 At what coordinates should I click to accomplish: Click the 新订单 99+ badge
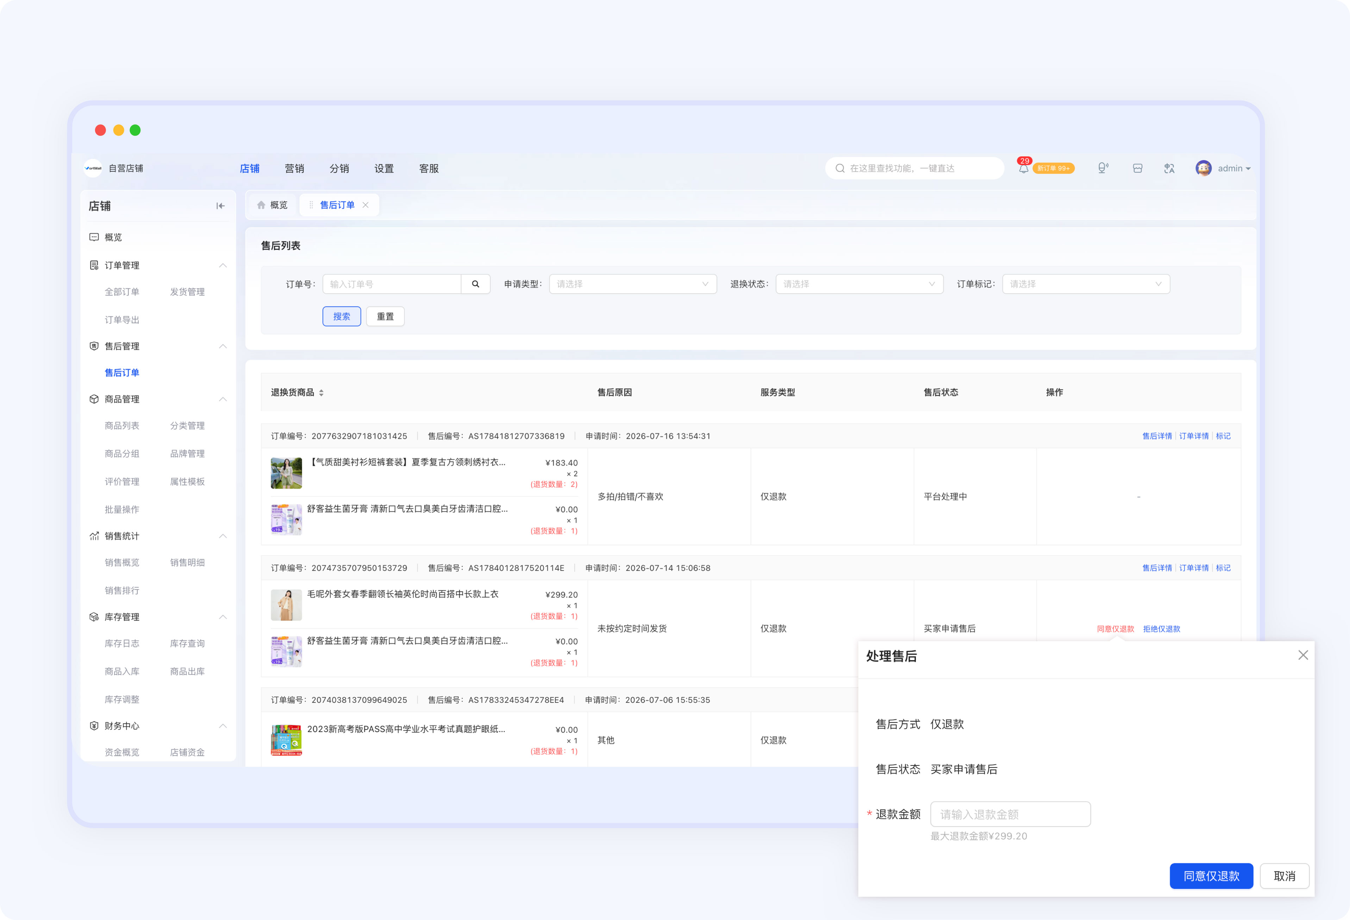[1054, 168]
